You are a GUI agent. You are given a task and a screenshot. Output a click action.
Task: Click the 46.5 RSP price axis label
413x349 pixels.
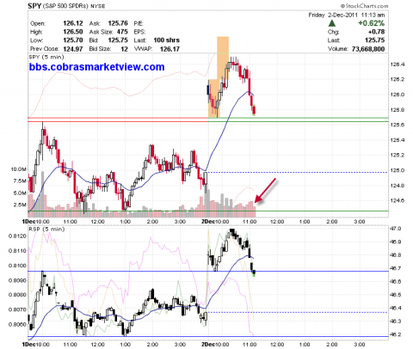(396, 295)
